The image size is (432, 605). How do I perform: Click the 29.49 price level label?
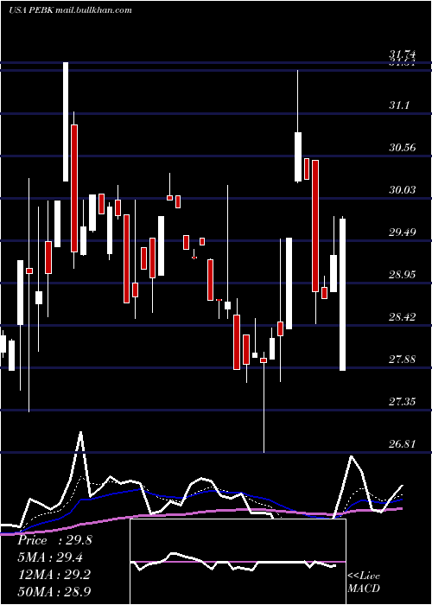(403, 232)
